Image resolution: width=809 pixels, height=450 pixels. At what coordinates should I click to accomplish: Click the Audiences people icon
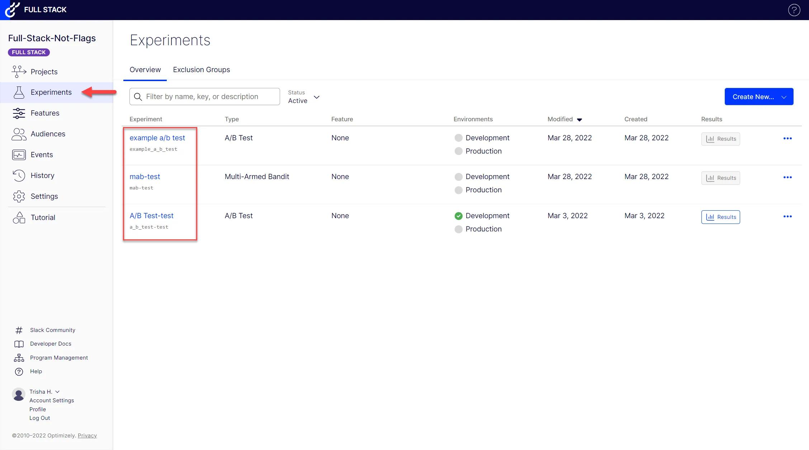pyautogui.click(x=19, y=134)
